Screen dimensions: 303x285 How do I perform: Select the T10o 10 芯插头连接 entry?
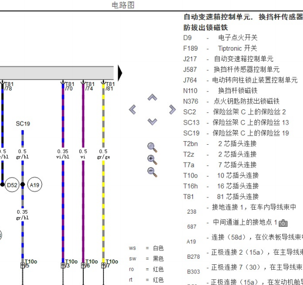221,176
